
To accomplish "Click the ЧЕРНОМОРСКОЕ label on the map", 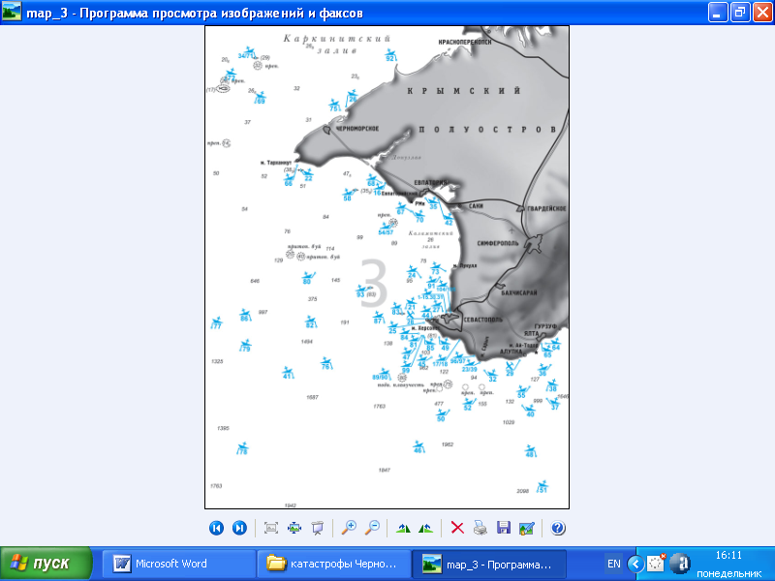I will tap(357, 129).
